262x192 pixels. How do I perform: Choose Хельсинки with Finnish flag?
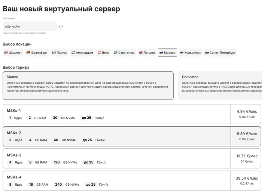pos(191,53)
